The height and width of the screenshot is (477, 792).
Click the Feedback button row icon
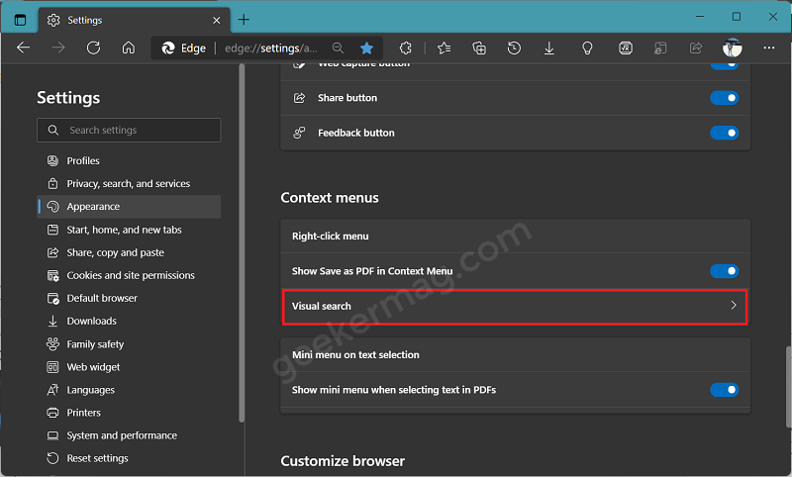pyautogui.click(x=300, y=133)
